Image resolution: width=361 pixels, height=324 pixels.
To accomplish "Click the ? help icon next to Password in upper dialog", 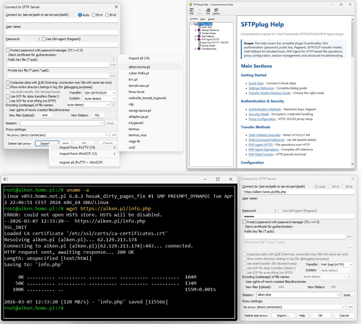I will point(39,39).
